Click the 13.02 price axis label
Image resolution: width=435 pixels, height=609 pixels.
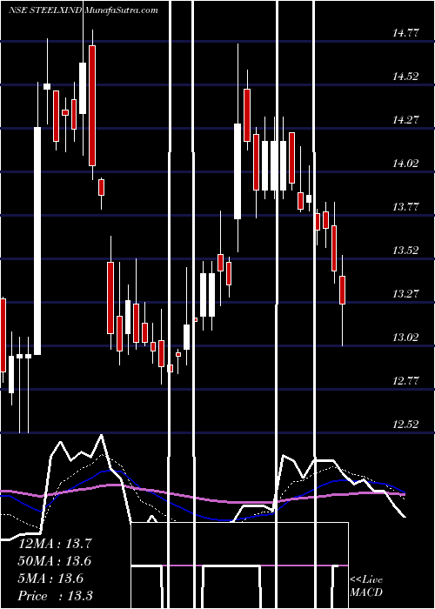(x=406, y=338)
